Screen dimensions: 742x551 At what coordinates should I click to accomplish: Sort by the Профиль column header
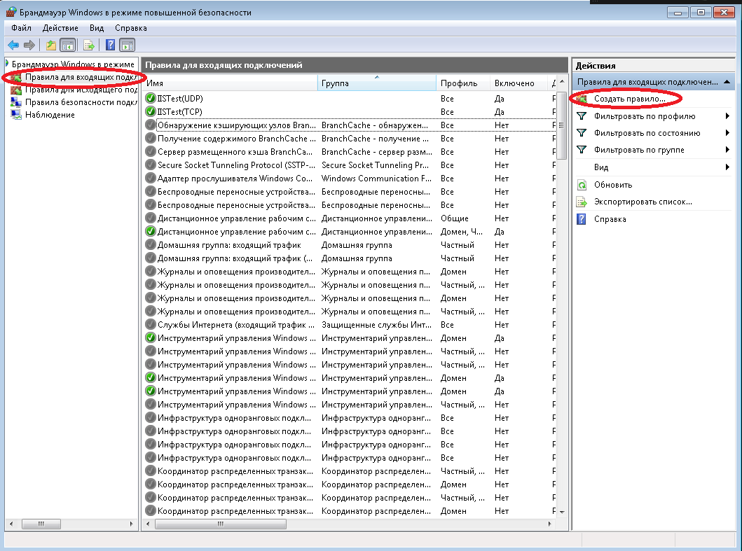(463, 83)
